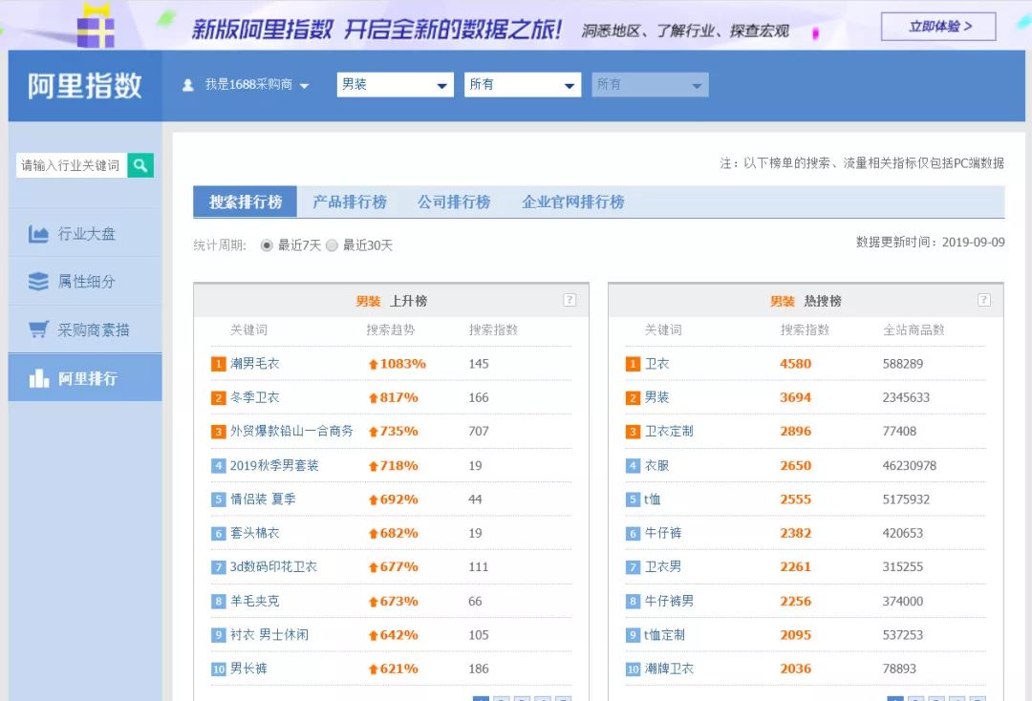This screenshot has width=1032, height=701.
Task: Click the 请输入行业关键词 search field
Action: (x=71, y=165)
